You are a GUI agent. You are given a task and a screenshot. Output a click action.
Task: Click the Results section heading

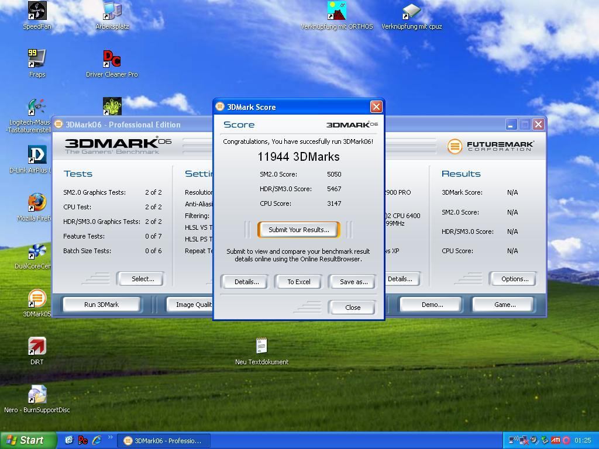461,174
